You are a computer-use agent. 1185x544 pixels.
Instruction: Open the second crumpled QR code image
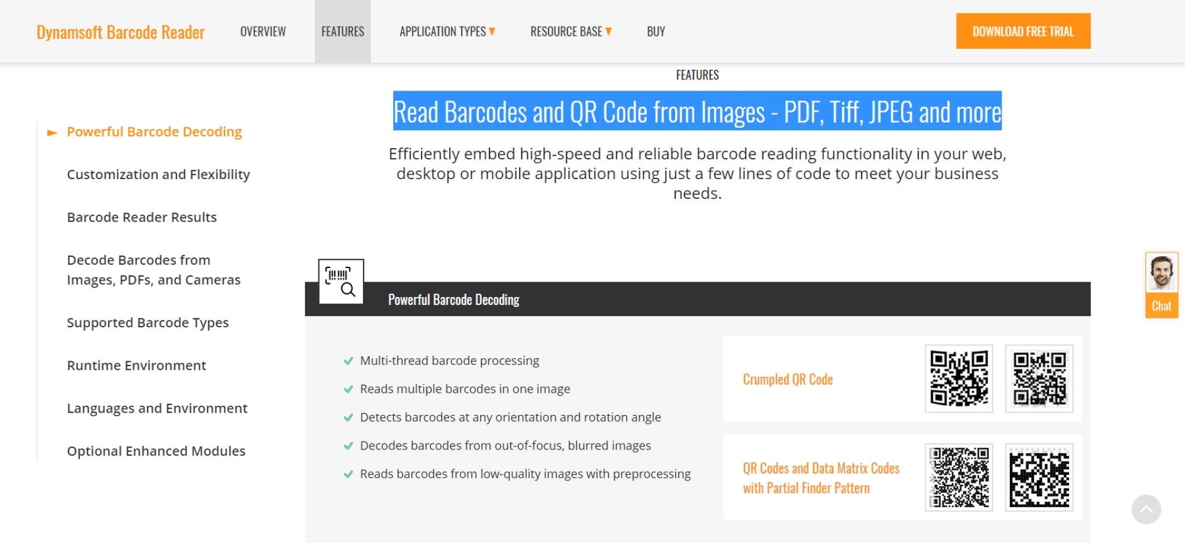(x=1039, y=379)
